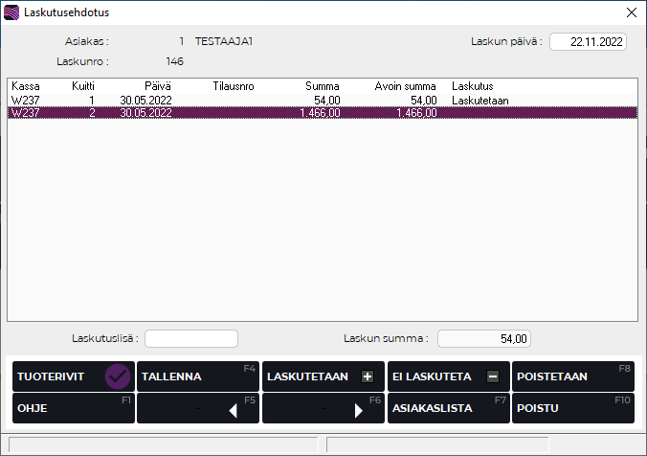Click the Laskun päivä date field
Viewport: 647px width, 456px height.
588,42
